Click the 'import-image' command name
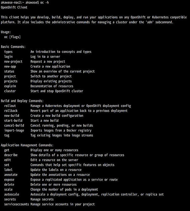 pos(14,130)
